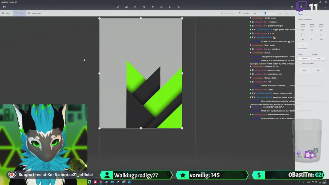Image resolution: width=329 pixels, height=185 pixels.
Task: Open the Canvas tool
Action: point(170,7)
